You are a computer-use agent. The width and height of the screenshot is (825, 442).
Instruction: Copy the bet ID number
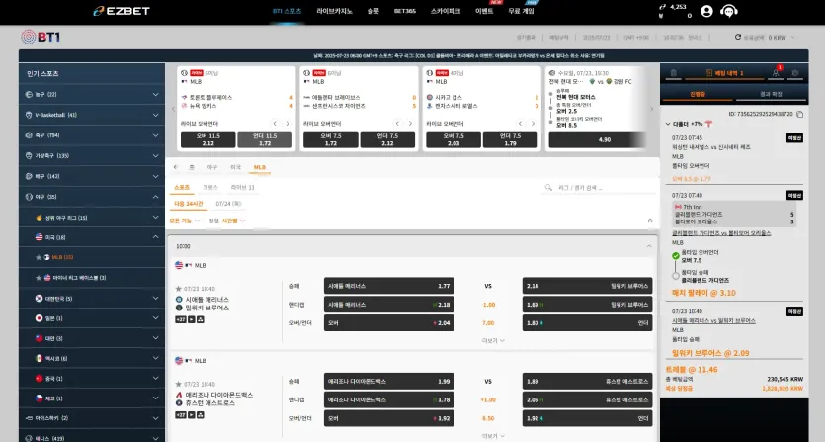click(x=799, y=114)
